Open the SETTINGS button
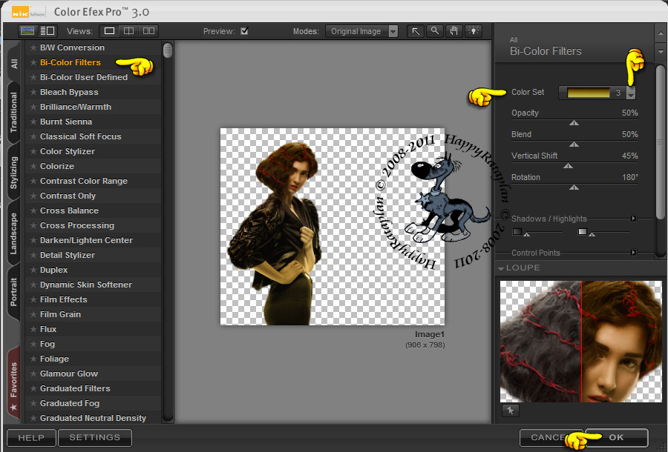 [x=94, y=437]
